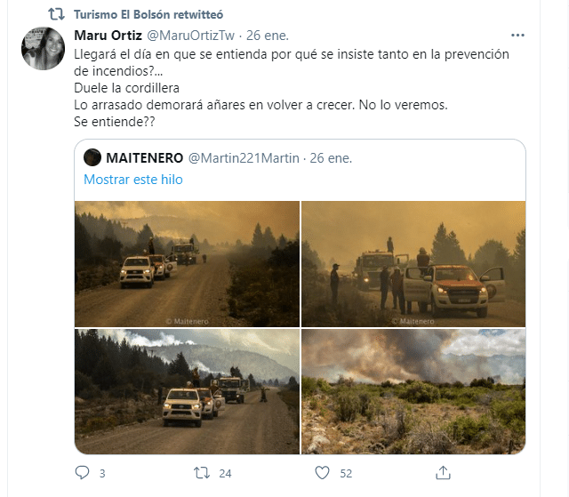Open the three-dot more options menu

517,36
